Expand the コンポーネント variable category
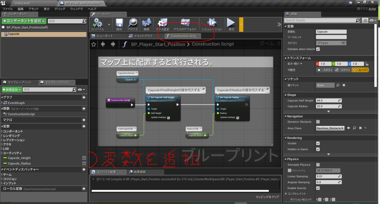The height and width of the screenshot is (204, 380). 2,131
